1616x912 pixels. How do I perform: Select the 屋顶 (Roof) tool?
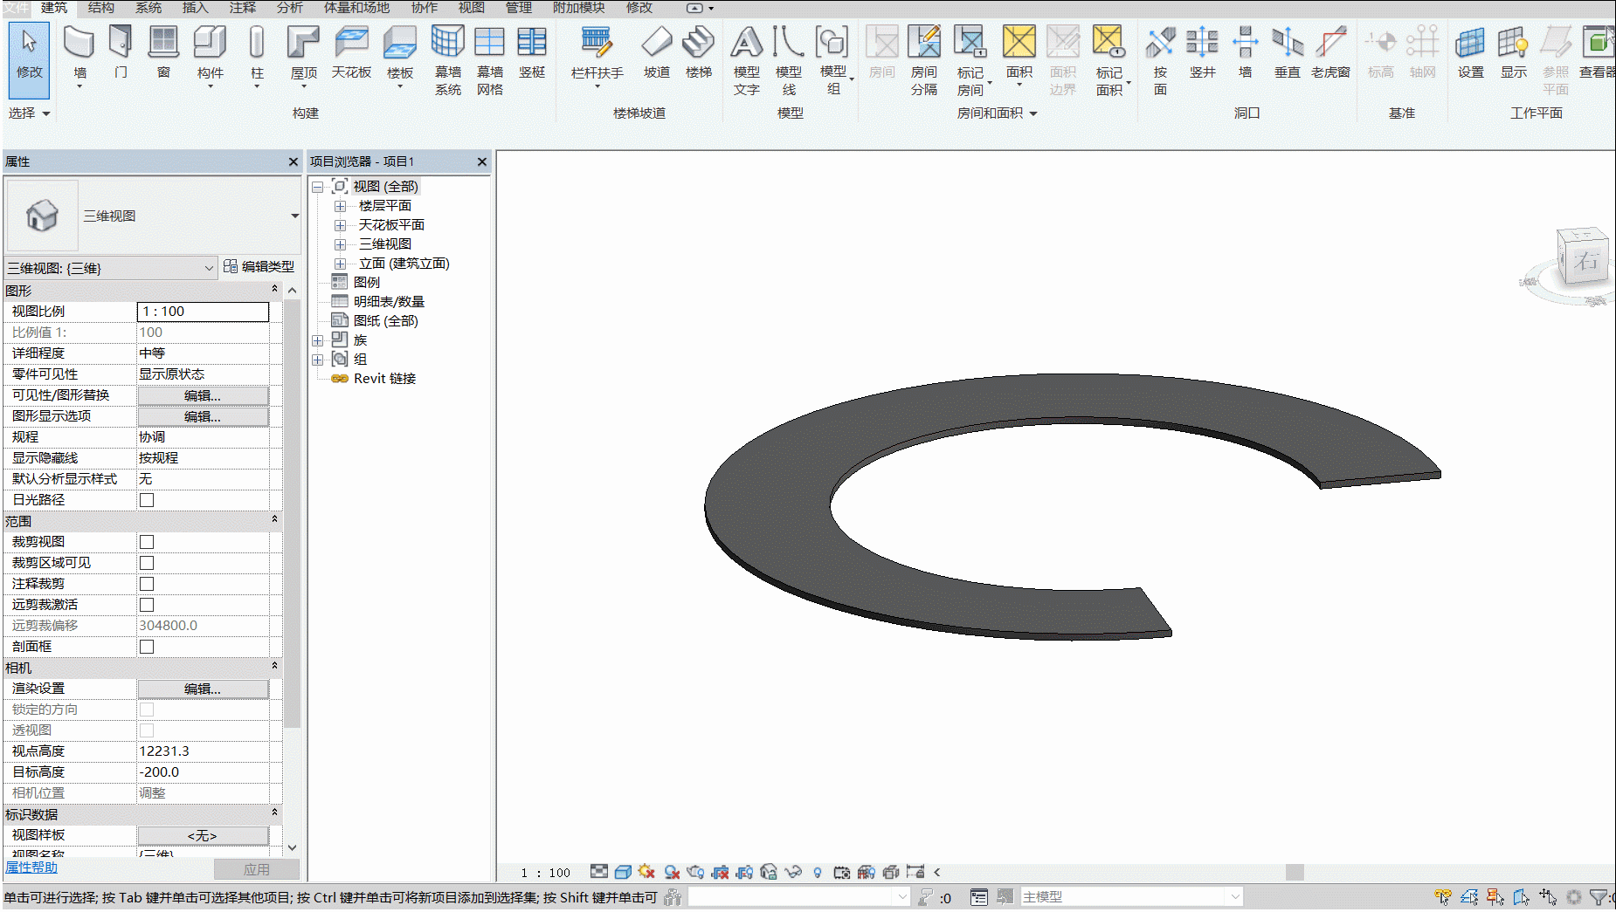click(303, 55)
